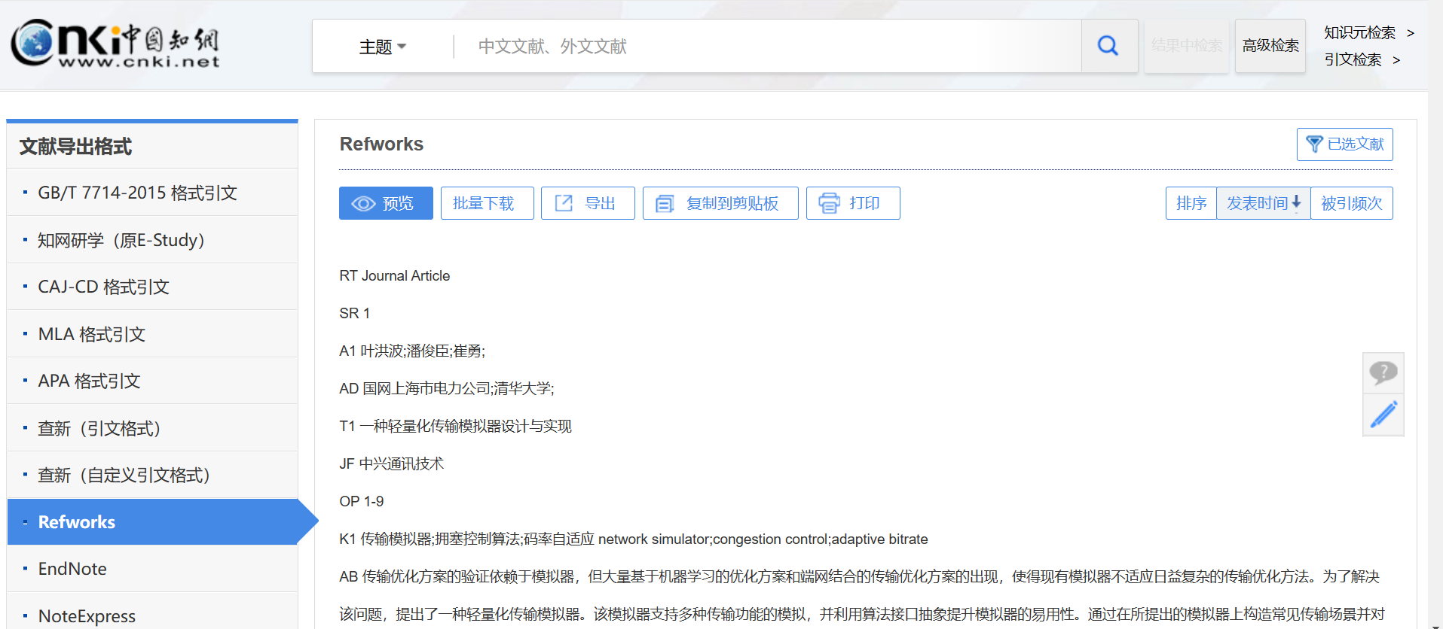Click 已选文献 filter button

coord(1344,144)
